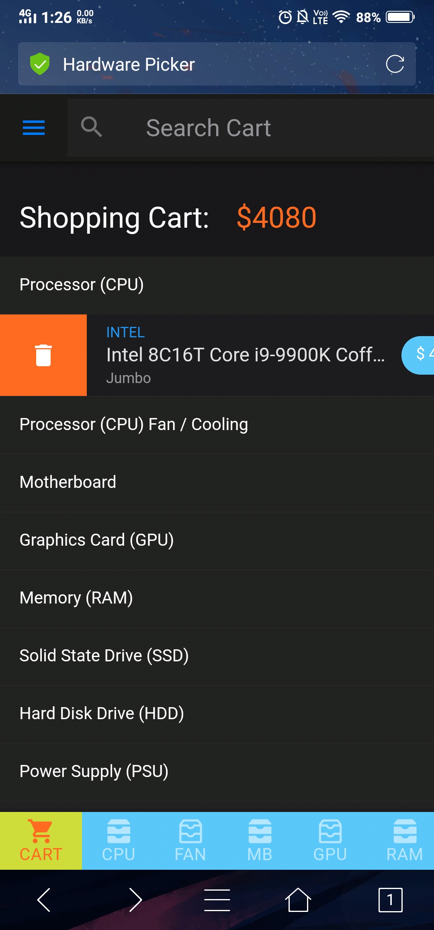Expand the Memory (RAM) section
This screenshot has height=930, width=434.
[217, 598]
